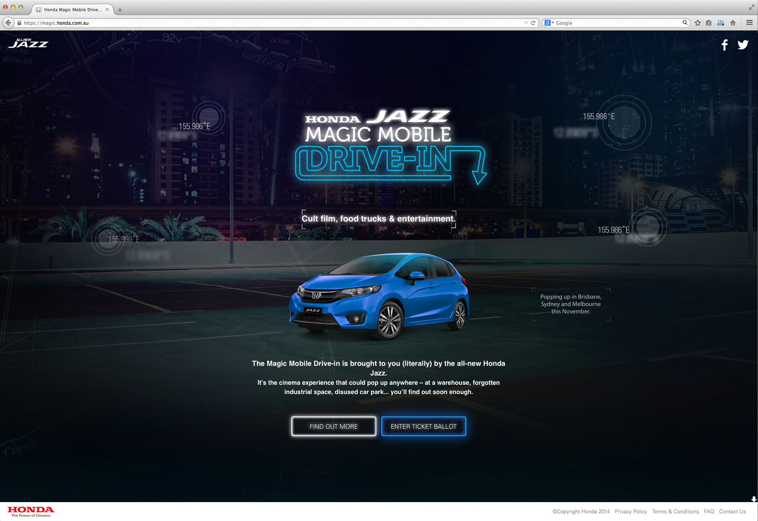
Task: Expand the Google search engine dropdown
Action: [x=549, y=23]
